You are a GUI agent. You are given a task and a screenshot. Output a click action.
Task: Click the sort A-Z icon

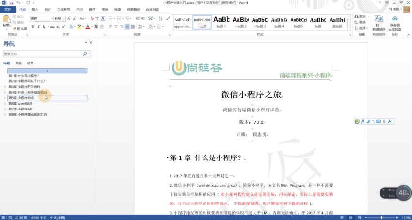(160, 19)
